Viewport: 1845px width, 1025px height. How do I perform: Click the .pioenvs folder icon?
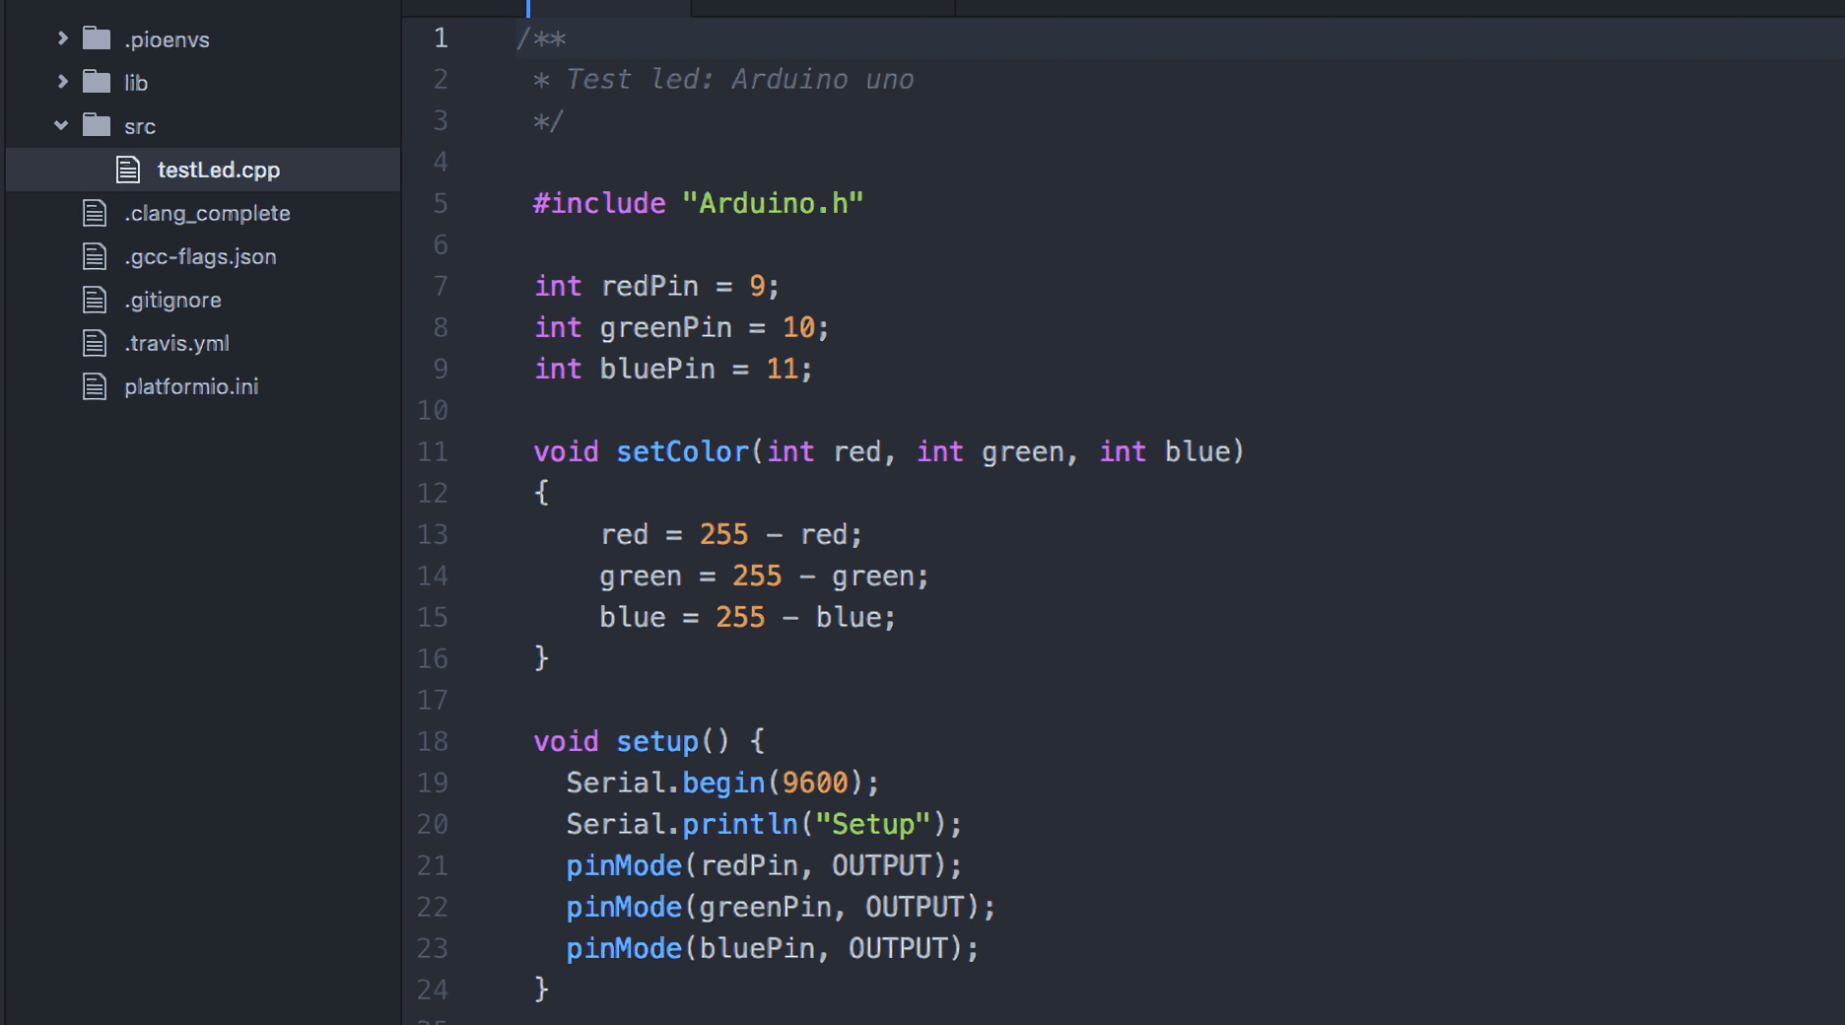click(97, 38)
